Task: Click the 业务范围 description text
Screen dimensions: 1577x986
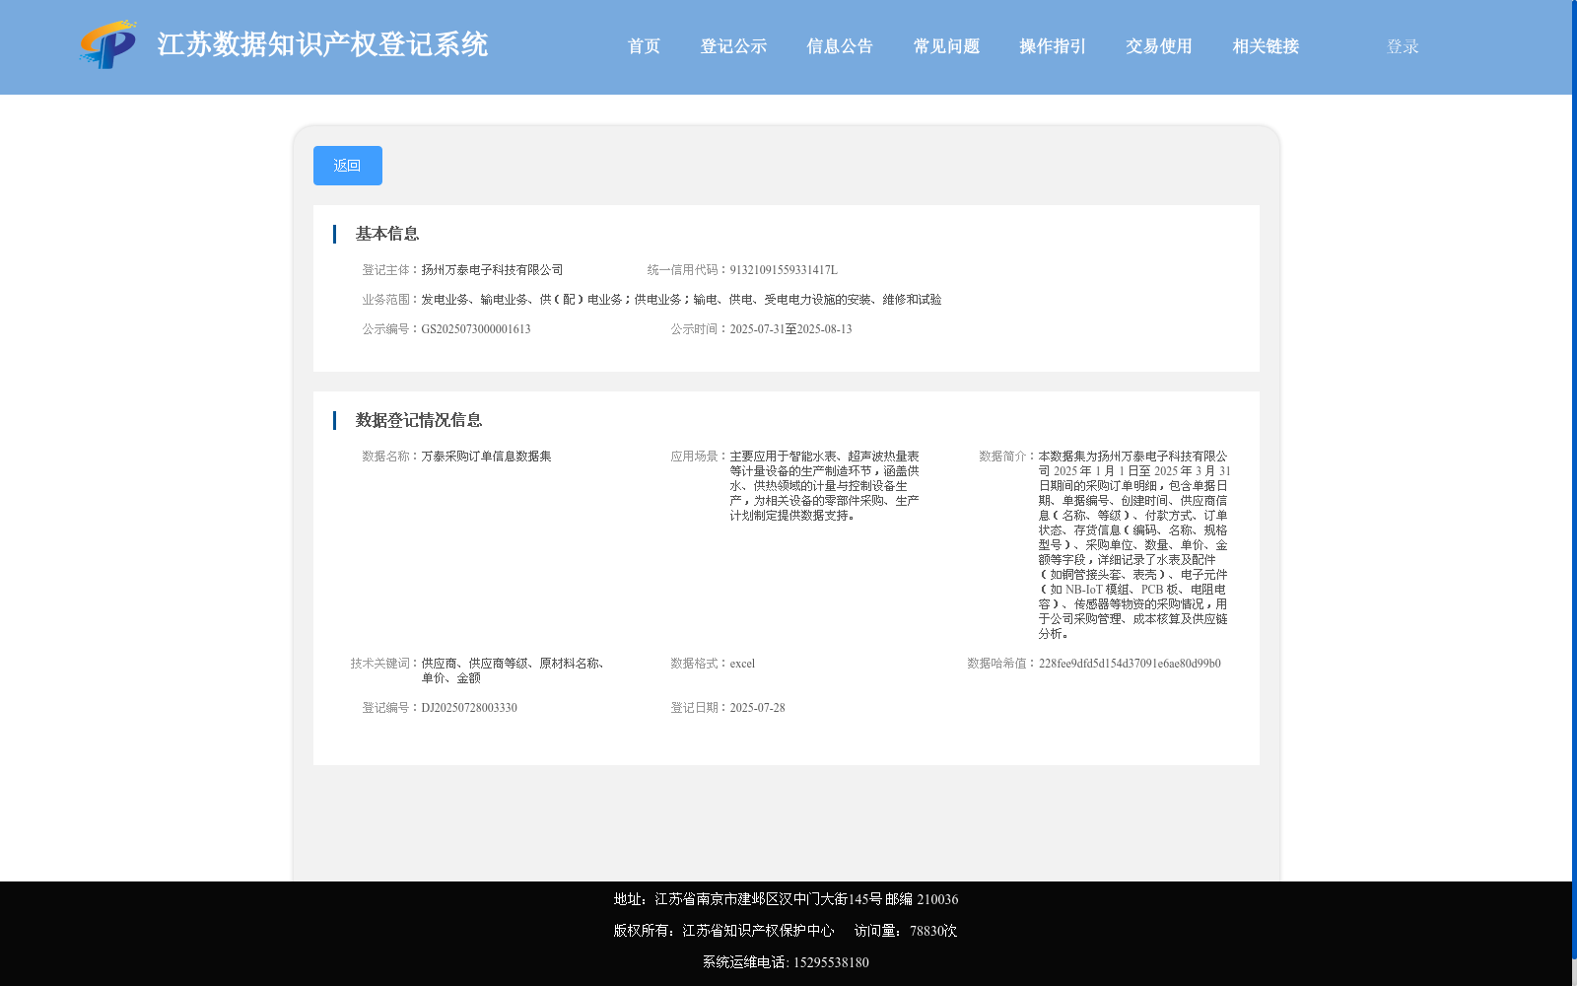Action: 681,300
